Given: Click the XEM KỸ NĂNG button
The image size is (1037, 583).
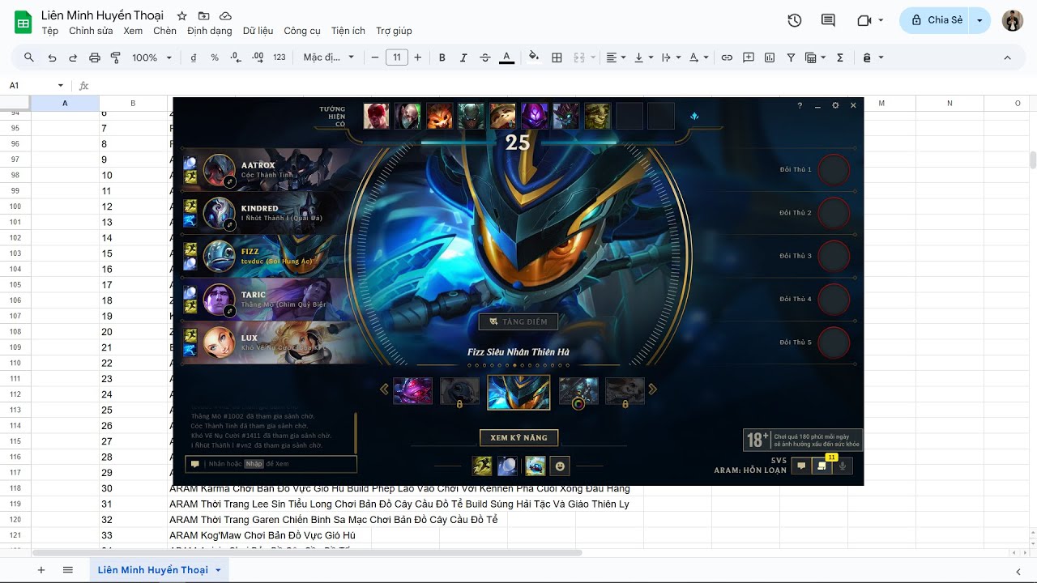Looking at the screenshot, I should (x=518, y=438).
